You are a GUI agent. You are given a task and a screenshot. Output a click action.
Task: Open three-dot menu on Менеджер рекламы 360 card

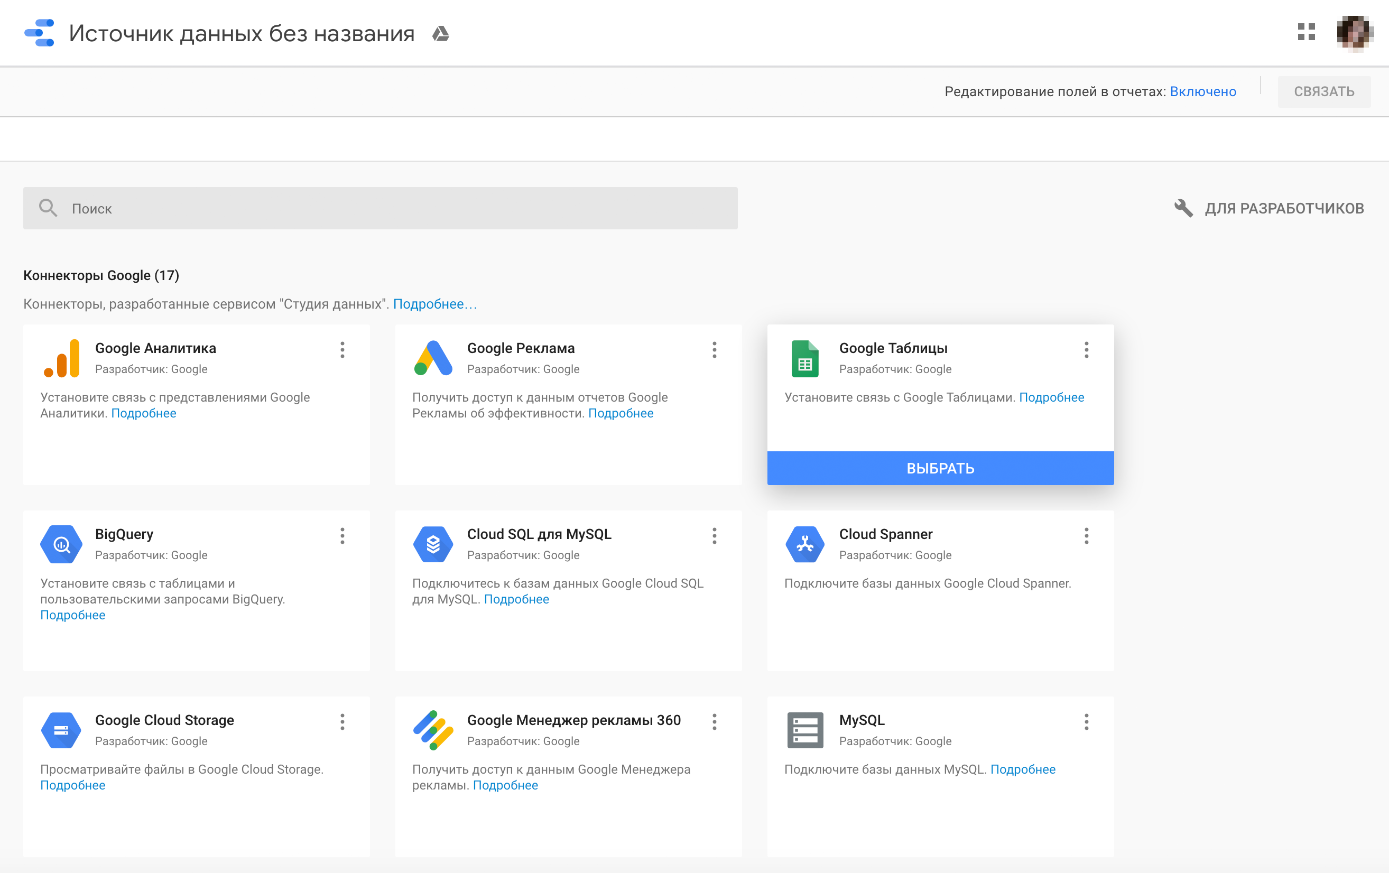point(714,722)
